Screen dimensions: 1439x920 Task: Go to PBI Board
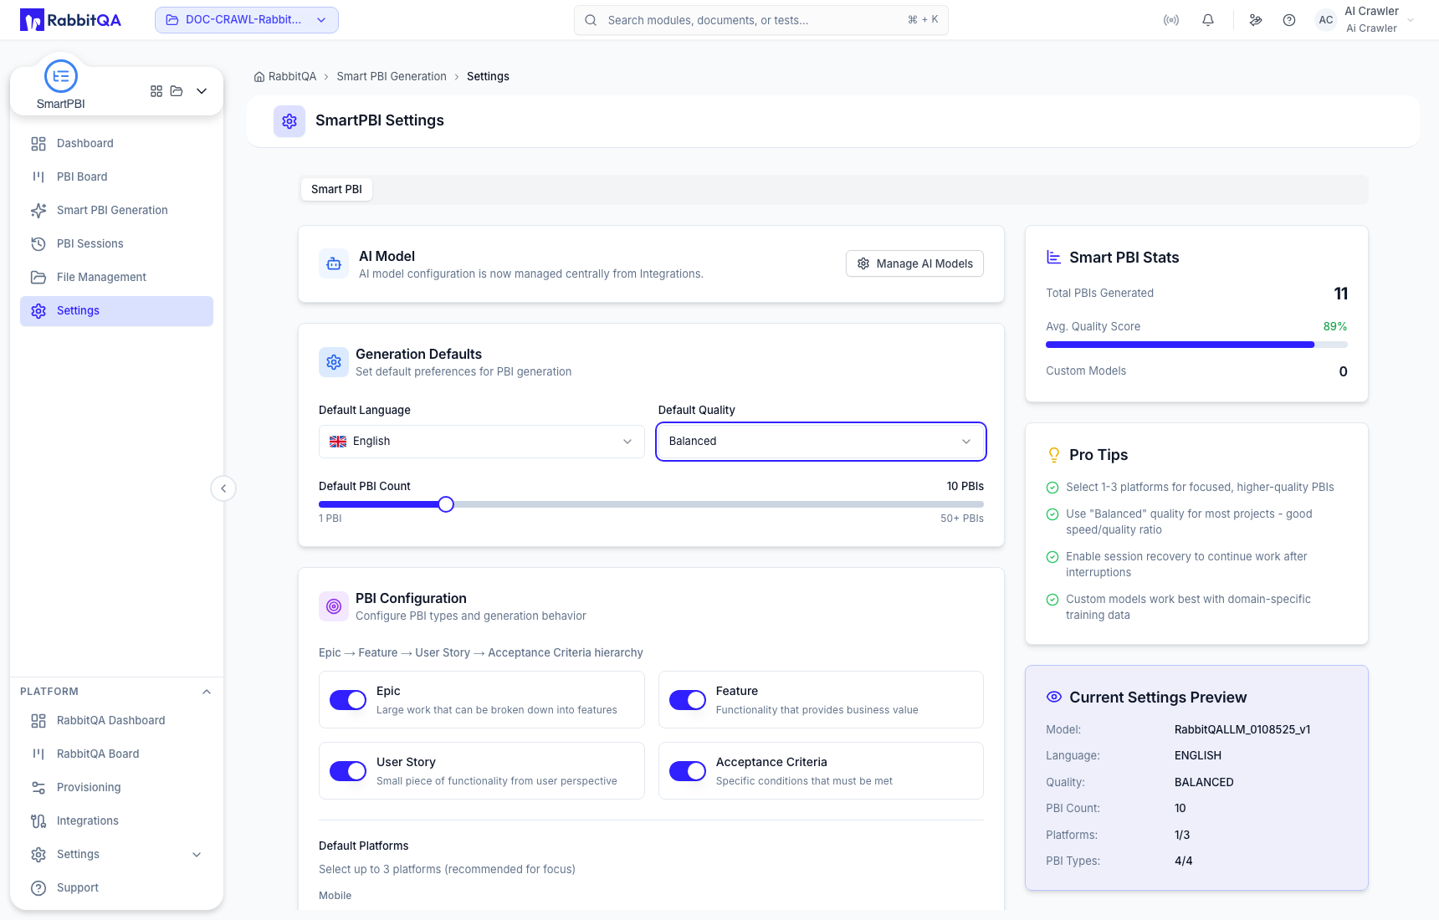[116, 177]
